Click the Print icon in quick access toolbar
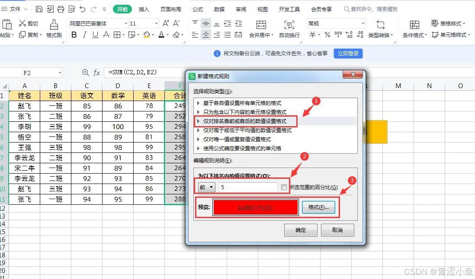 point(61,9)
